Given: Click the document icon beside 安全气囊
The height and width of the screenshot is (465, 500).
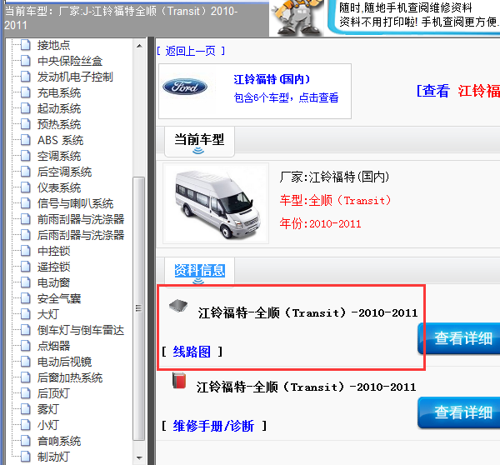Looking at the screenshot, I should click(26, 298).
